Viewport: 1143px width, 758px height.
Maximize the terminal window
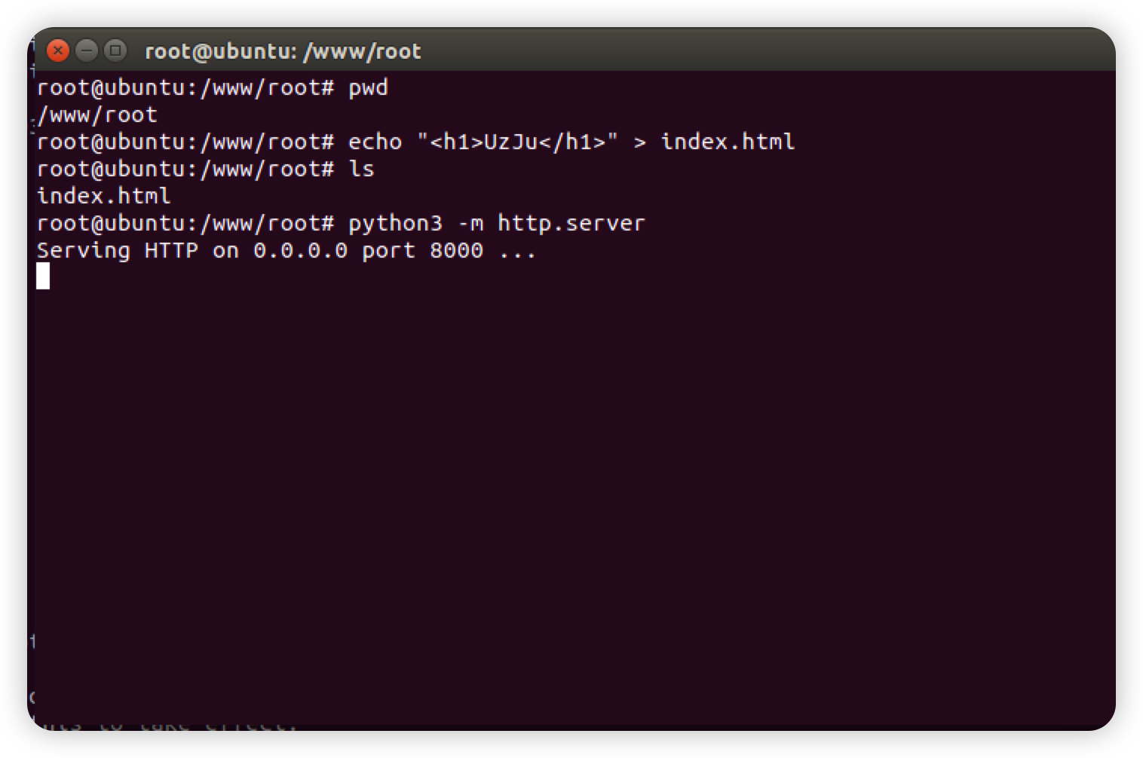click(x=115, y=51)
